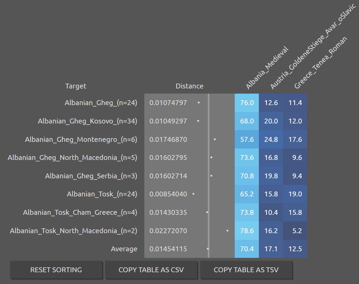The height and width of the screenshot is (284, 359).
Task: Click the 73.8 cell for Tosk_Cham_Greece
Action: tap(247, 212)
